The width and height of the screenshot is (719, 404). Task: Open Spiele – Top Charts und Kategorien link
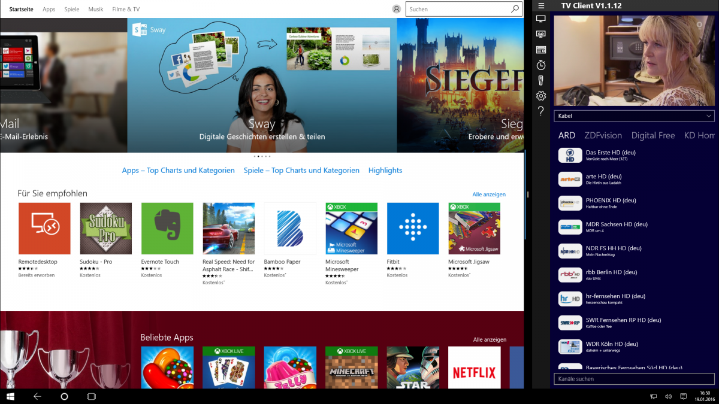pos(301,171)
